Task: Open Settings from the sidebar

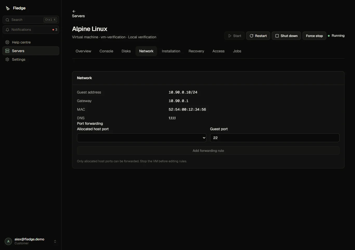Action: point(31,59)
